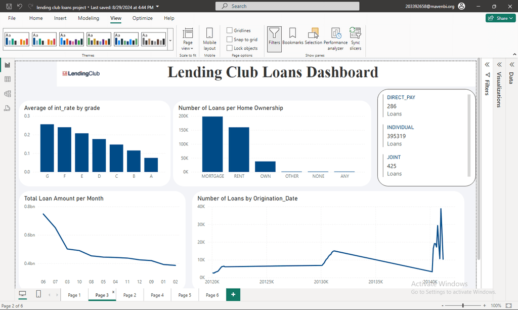Switch to Model view in left sidebar
The width and height of the screenshot is (518, 310).
coord(7,94)
